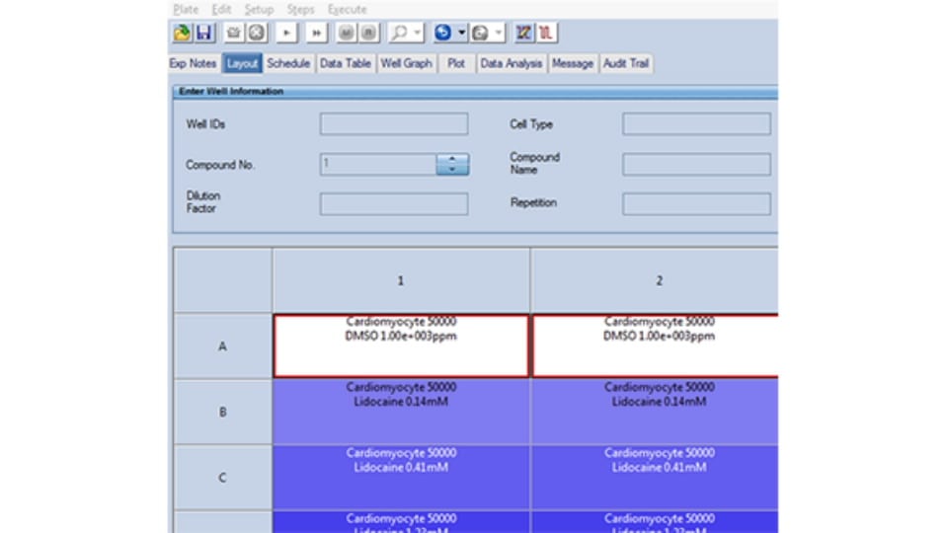Click the Well IDs input field
Image resolution: width=948 pixels, height=533 pixels.
[393, 124]
